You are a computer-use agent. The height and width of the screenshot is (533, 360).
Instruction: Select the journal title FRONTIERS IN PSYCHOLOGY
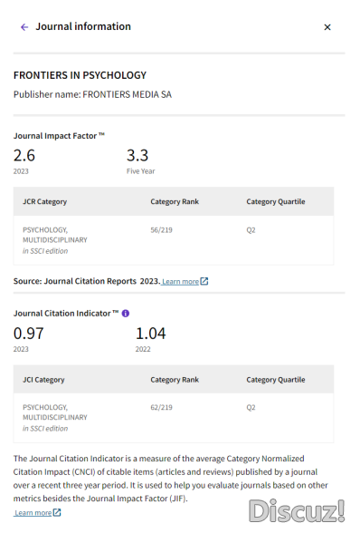point(80,75)
